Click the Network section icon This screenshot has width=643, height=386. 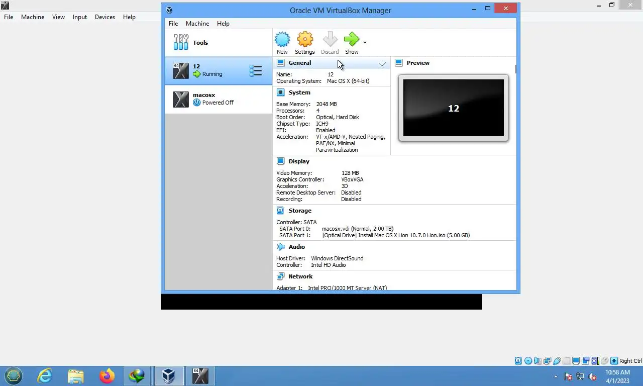280,276
